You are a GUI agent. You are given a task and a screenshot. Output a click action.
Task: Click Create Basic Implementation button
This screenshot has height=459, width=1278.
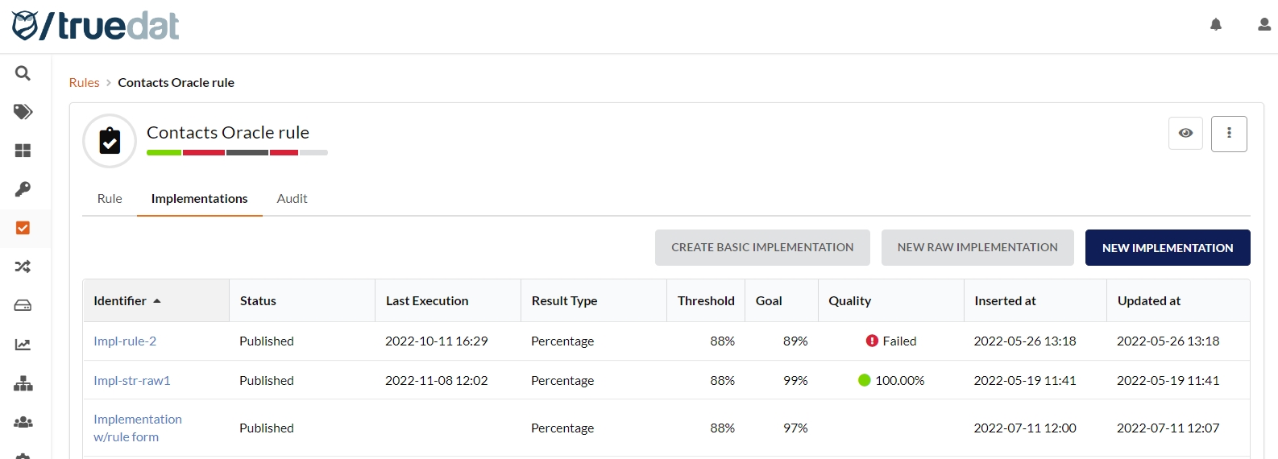(762, 248)
